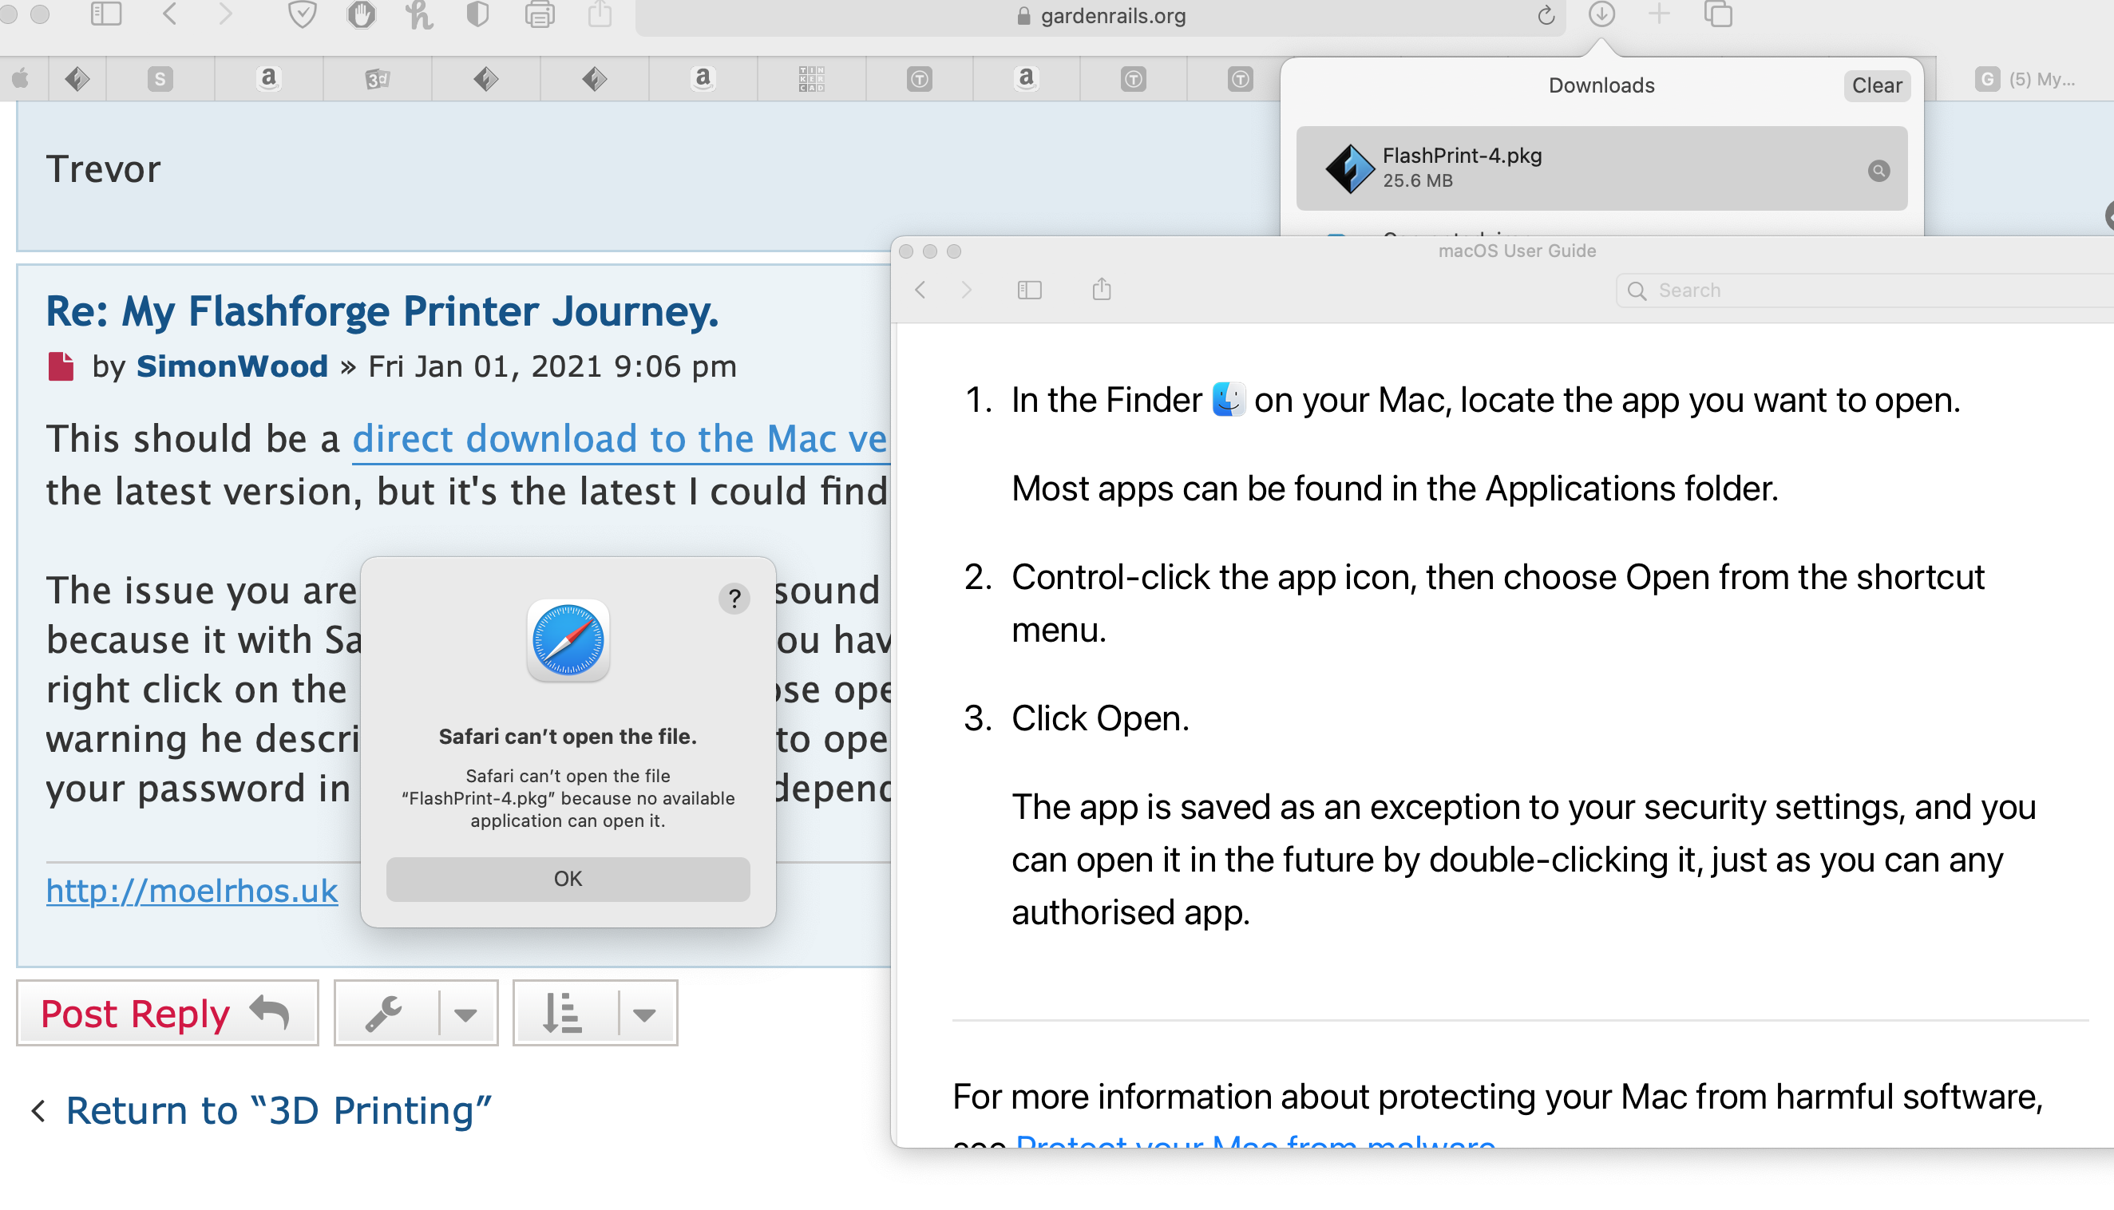Click the "macOS User Guide" window title
Image resolution: width=2114 pixels, height=1210 pixels.
click(1517, 251)
